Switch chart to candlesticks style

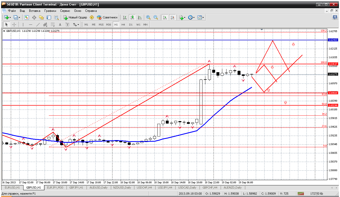coord(132,17)
